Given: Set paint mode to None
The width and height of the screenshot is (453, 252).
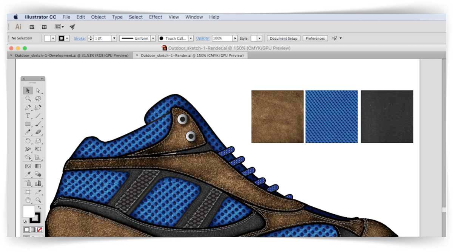Looking at the screenshot, I should (39, 229).
